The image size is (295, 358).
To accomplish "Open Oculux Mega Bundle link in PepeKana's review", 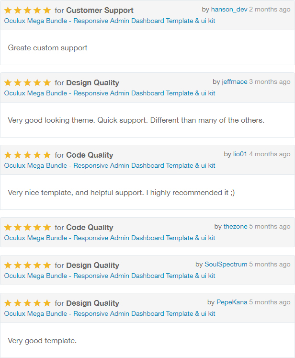I will pyautogui.click(x=110, y=314).
